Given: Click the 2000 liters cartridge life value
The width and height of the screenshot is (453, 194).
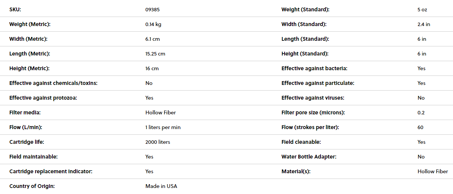Looking at the screenshot, I should pyautogui.click(x=157, y=142).
